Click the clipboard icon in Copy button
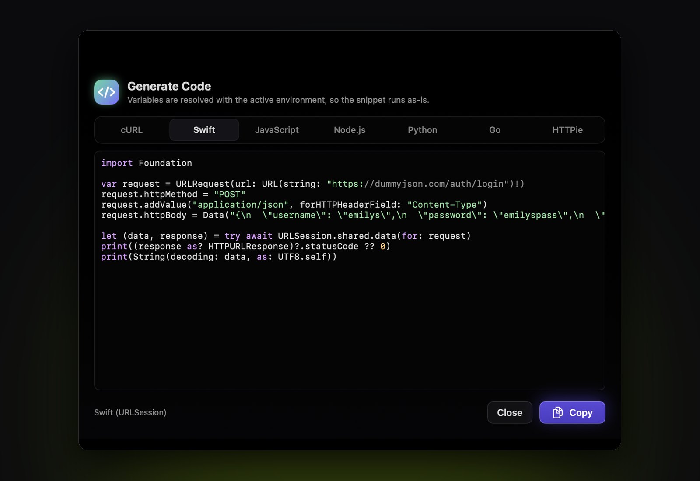This screenshot has width=700, height=481. click(557, 412)
